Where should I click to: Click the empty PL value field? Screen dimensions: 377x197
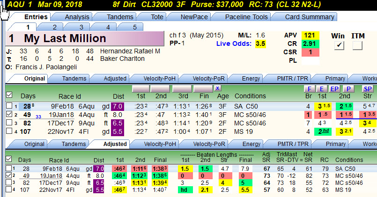[310, 60]
